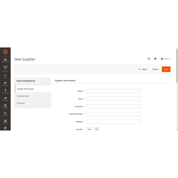The image size is (178, 178).
Task: Open the Gender dropdown
Action: tap(92, 129)
